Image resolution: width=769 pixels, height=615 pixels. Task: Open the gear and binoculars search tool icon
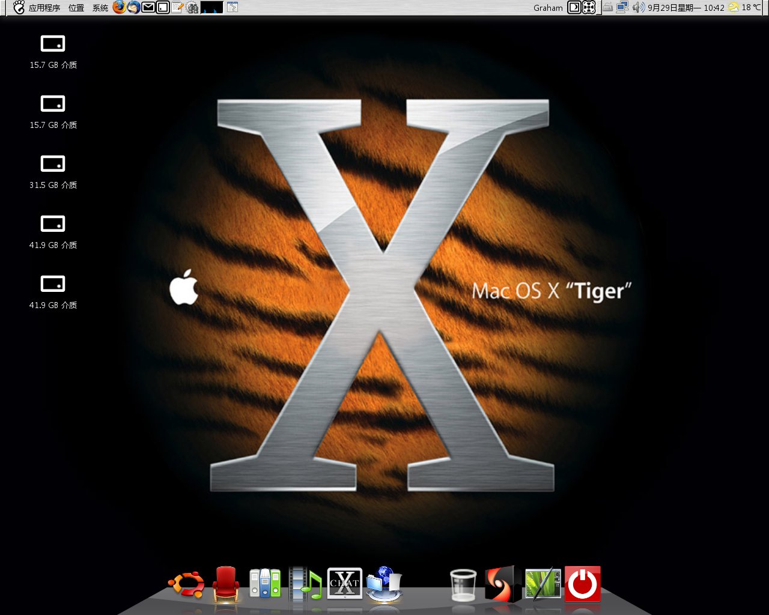pos(192,7)
